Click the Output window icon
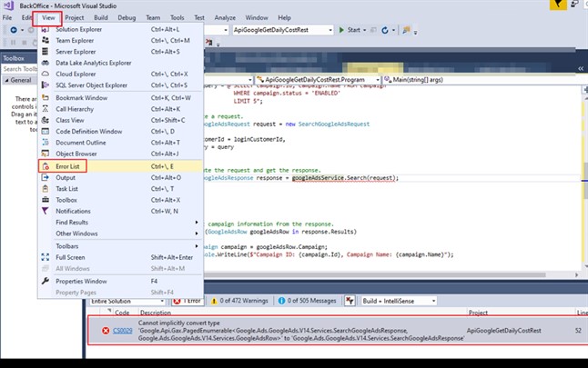This screenshot has width=588, height=368. (x=46, y=177)
